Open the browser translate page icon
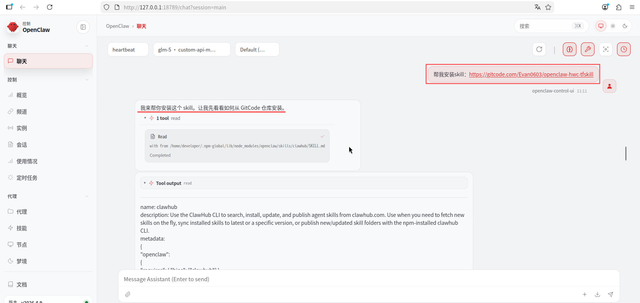The width and height of the screenshot is (640, 303). tap(538, 7)
